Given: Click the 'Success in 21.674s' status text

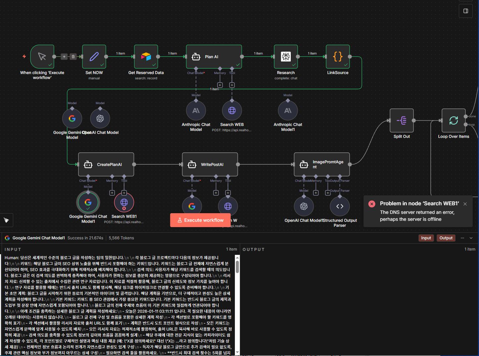Looking at the screenshot, I should point(85,238).
